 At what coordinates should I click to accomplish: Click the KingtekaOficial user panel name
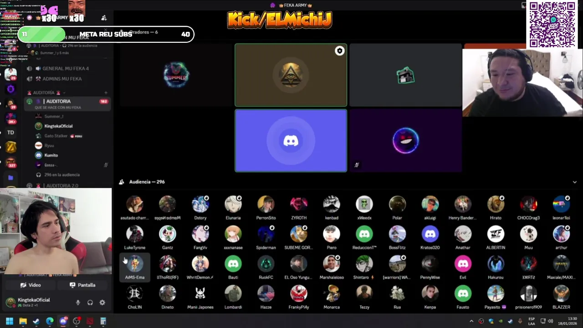pos(34,300)
